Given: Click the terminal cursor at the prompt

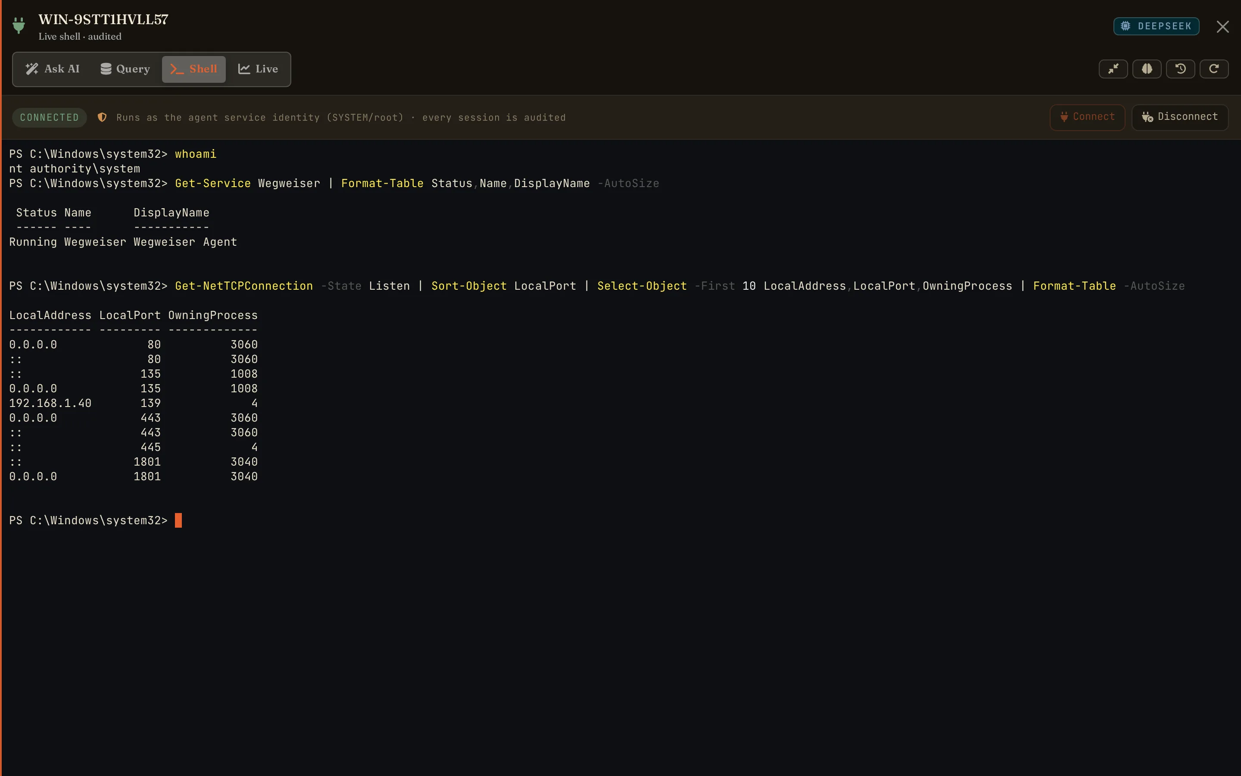Looking at the screenshot, I should pos(178,520).
